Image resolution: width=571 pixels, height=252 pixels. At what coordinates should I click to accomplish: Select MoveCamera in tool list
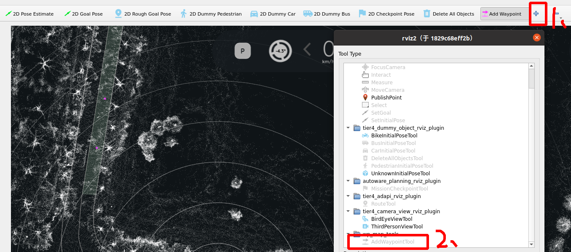coord(383,90)
